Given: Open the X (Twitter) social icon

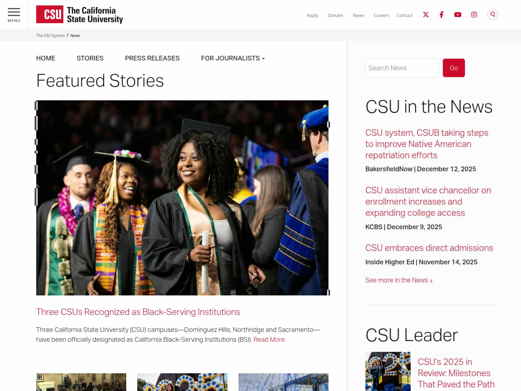Looking at the screenshot, I should click(426, 14).
